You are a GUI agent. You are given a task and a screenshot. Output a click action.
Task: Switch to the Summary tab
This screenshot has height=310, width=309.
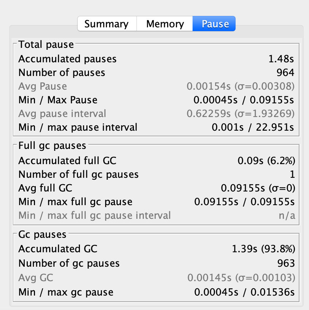[106, 24]
